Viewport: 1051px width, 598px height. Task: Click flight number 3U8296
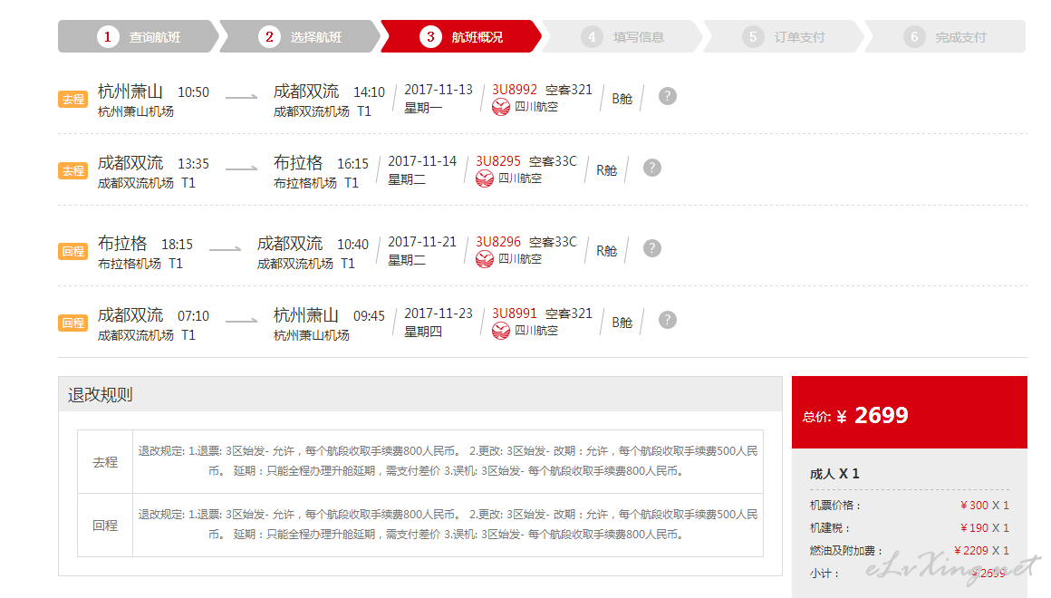coord(498,242)
